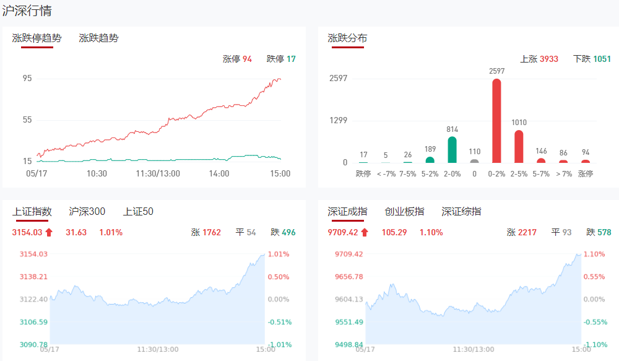Click the 上涨 3933 count label
Screen dimensions: 619x361
click(x=539, y=59)
